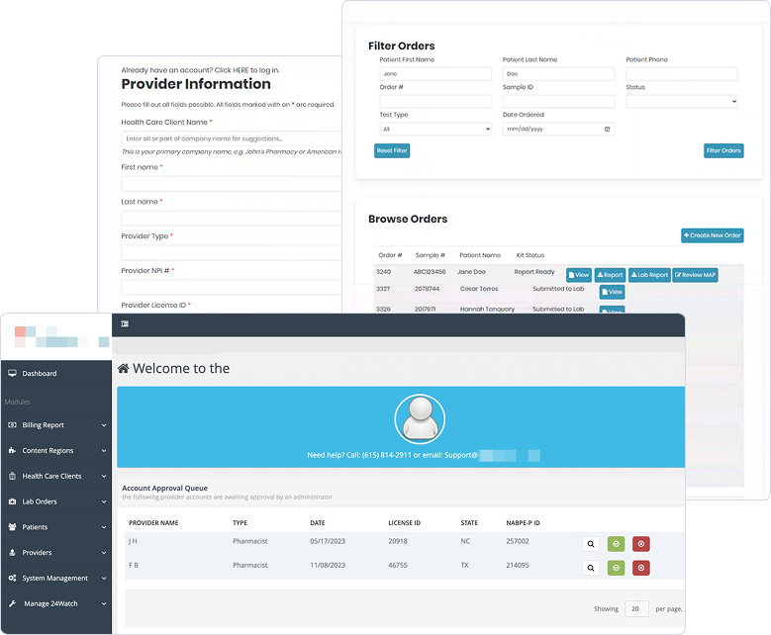Click the Create New Order button
This screenshot has width=771, height=635.
tap(712, 235)
